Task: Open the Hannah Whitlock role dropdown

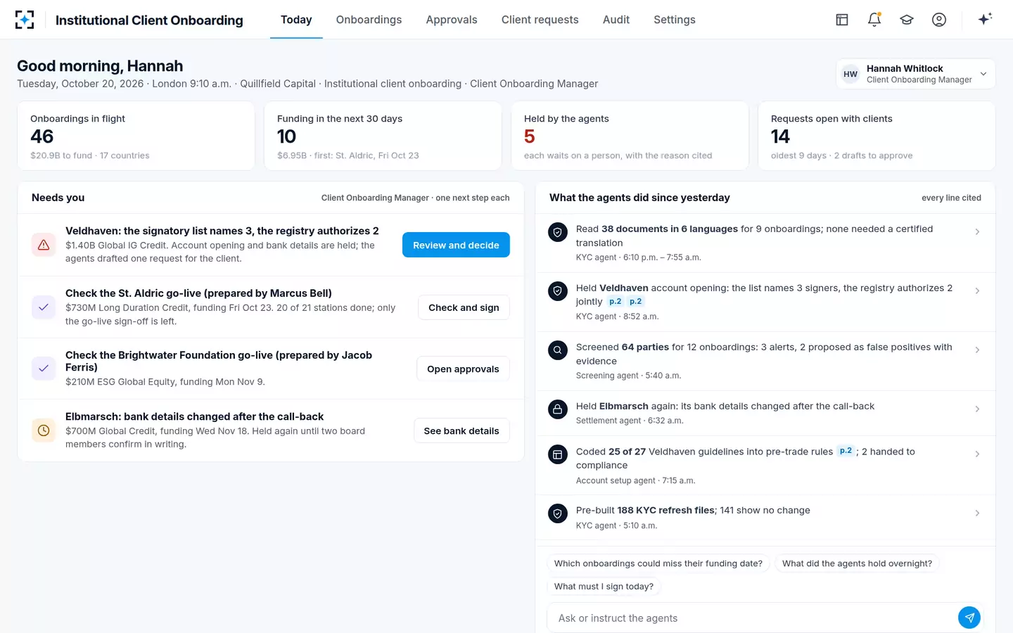Action: click(915, 74)
